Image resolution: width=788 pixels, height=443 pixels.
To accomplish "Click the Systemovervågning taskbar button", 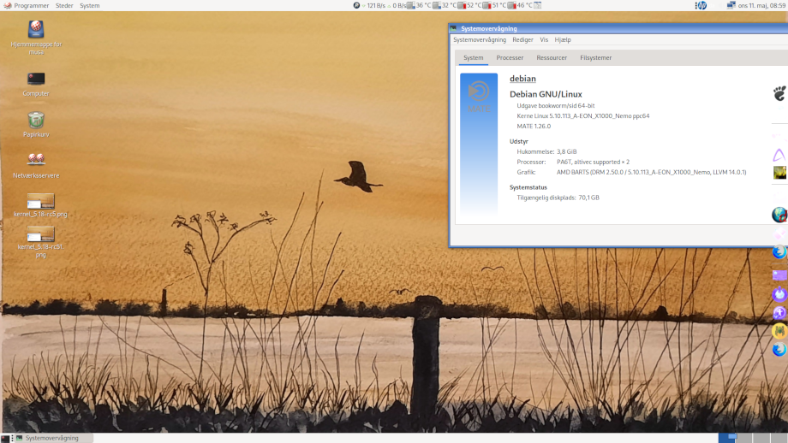I will tap(51, 438).
